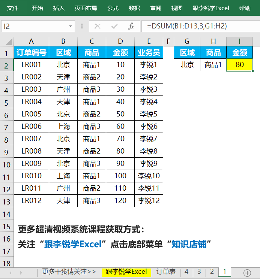Go to next sheet tab arrow
The width and height of the screenshot is (260, 279).
(21, 273)
